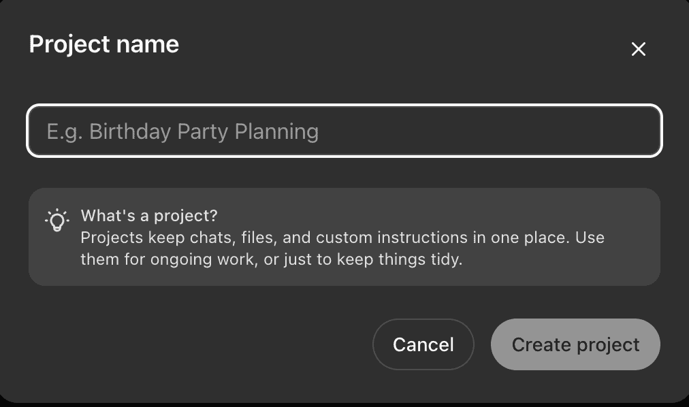Click the word "Projects" in the description

(111, 238)
